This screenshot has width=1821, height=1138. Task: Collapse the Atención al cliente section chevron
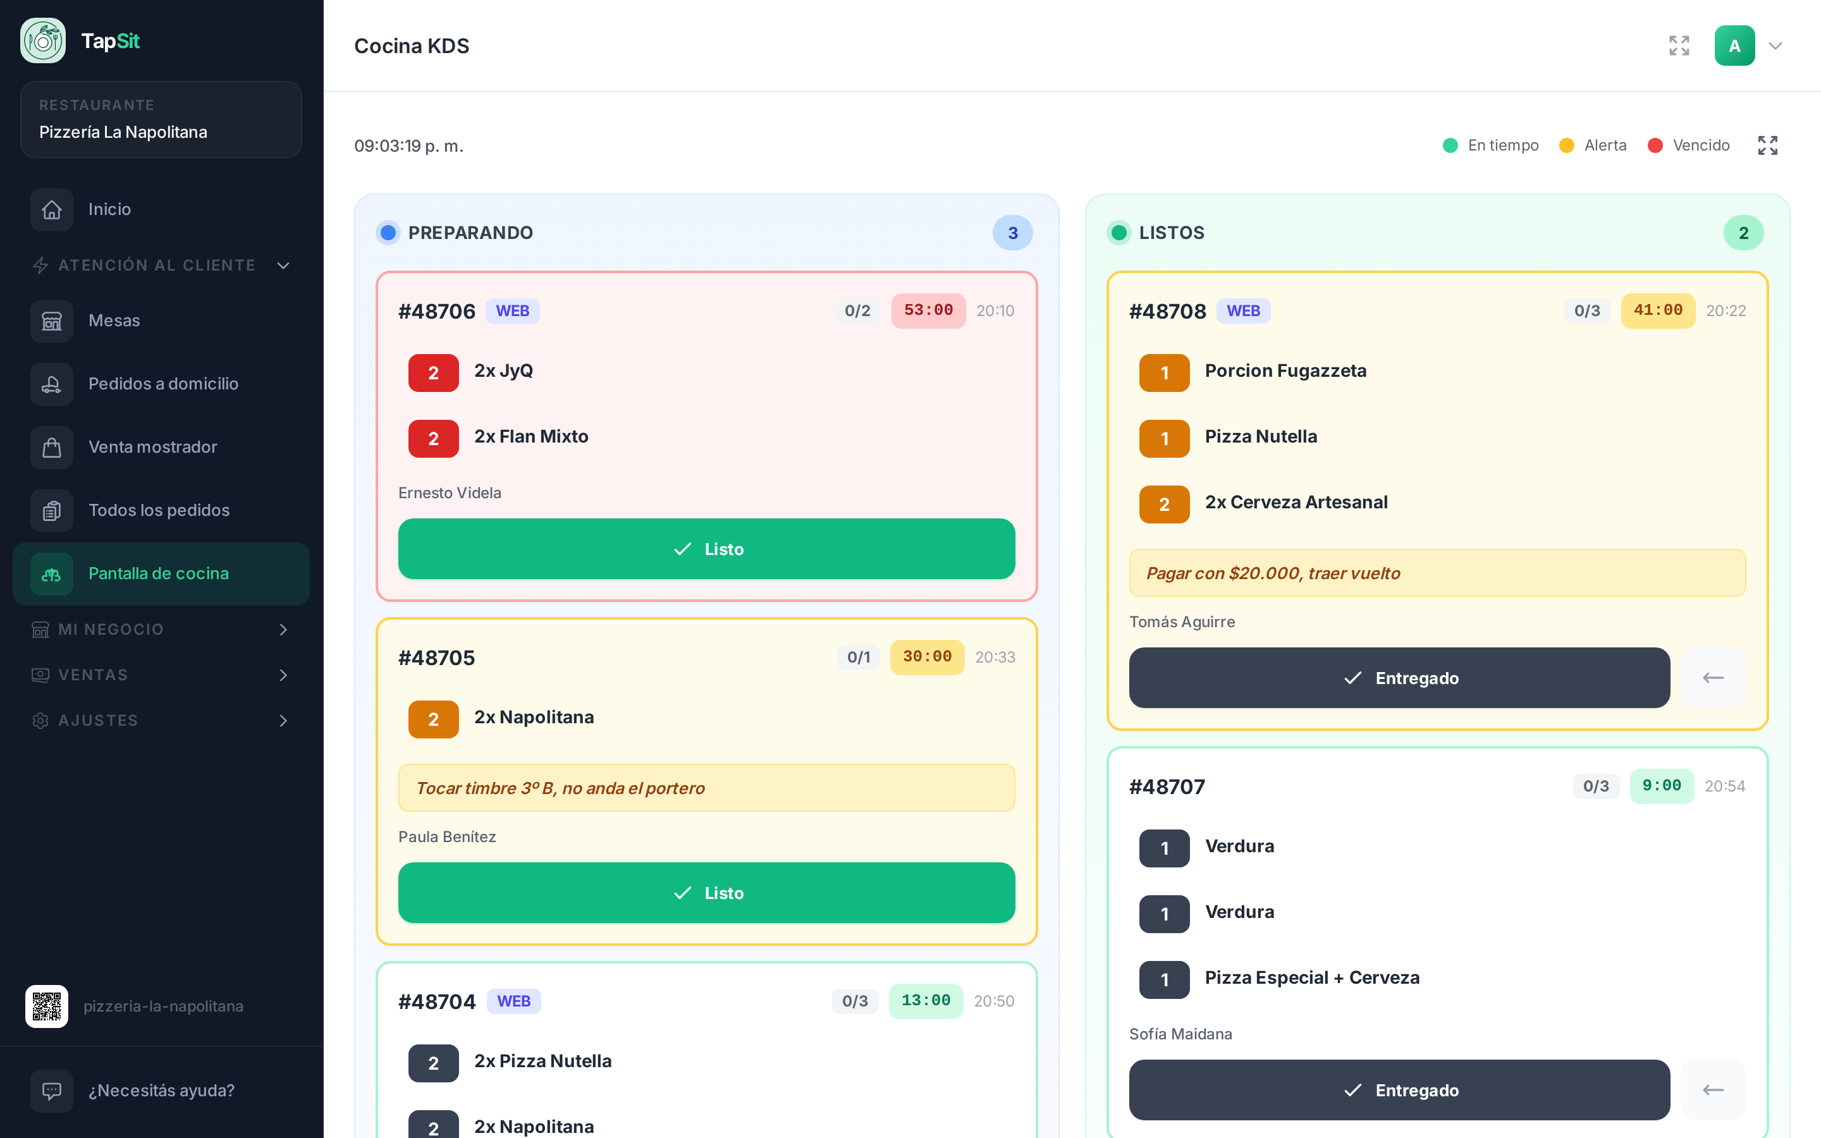click(x=284, y=265)
